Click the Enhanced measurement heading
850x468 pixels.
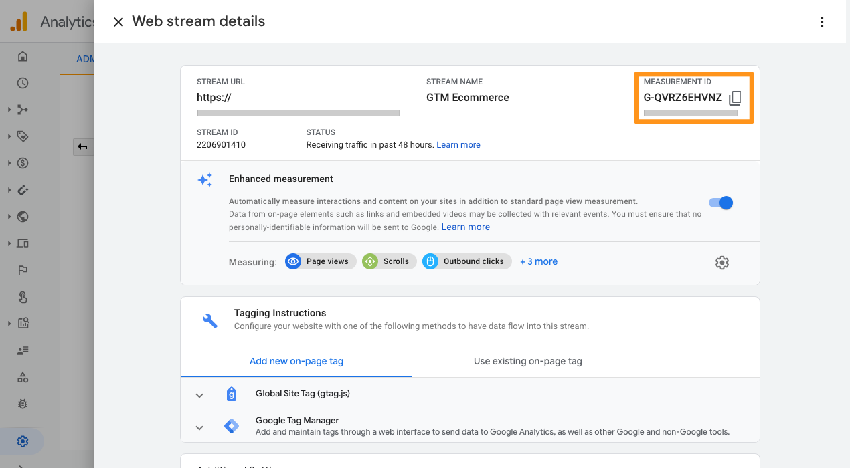click(x=281, y=179)
